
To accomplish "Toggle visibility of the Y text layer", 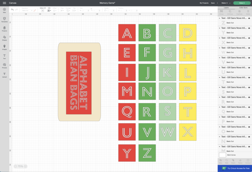I will click(249, 28).
